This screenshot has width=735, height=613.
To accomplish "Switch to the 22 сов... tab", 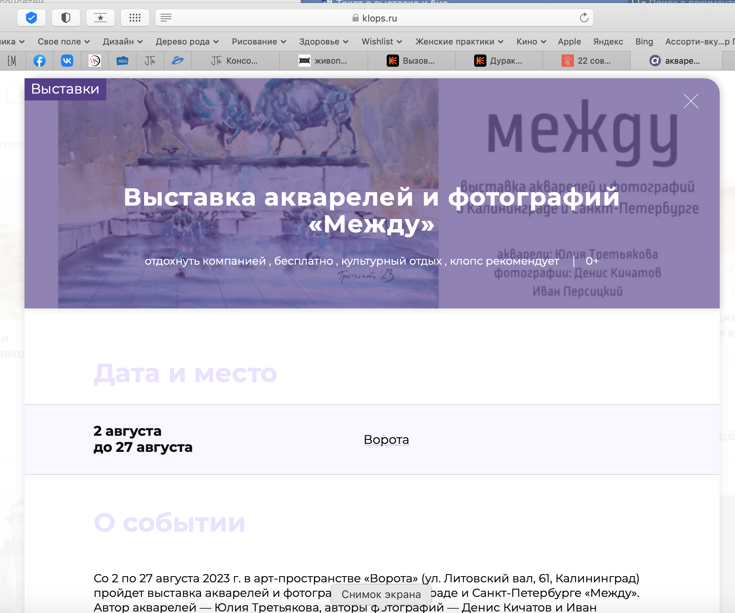I will [x=587, y=61].
